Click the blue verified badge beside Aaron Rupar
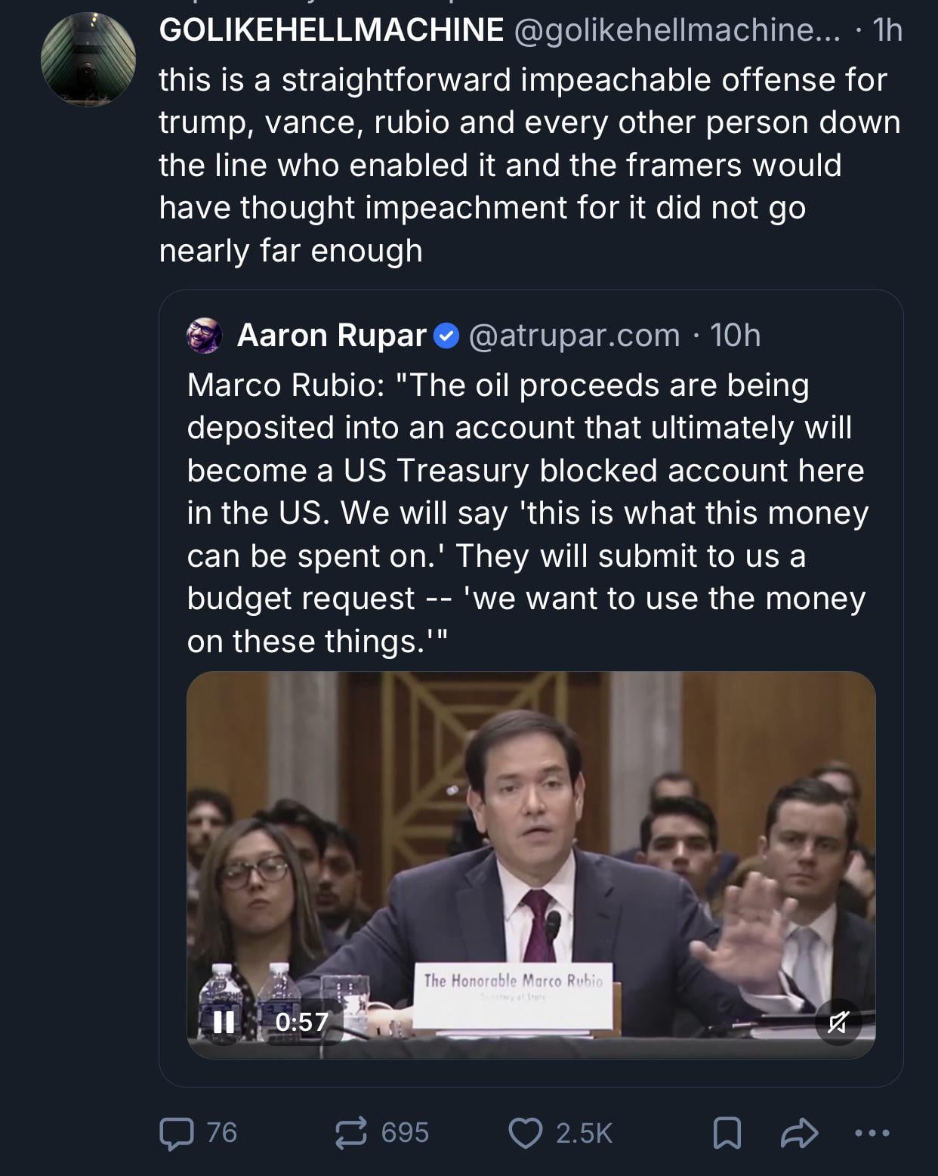 tap(447, 336)
